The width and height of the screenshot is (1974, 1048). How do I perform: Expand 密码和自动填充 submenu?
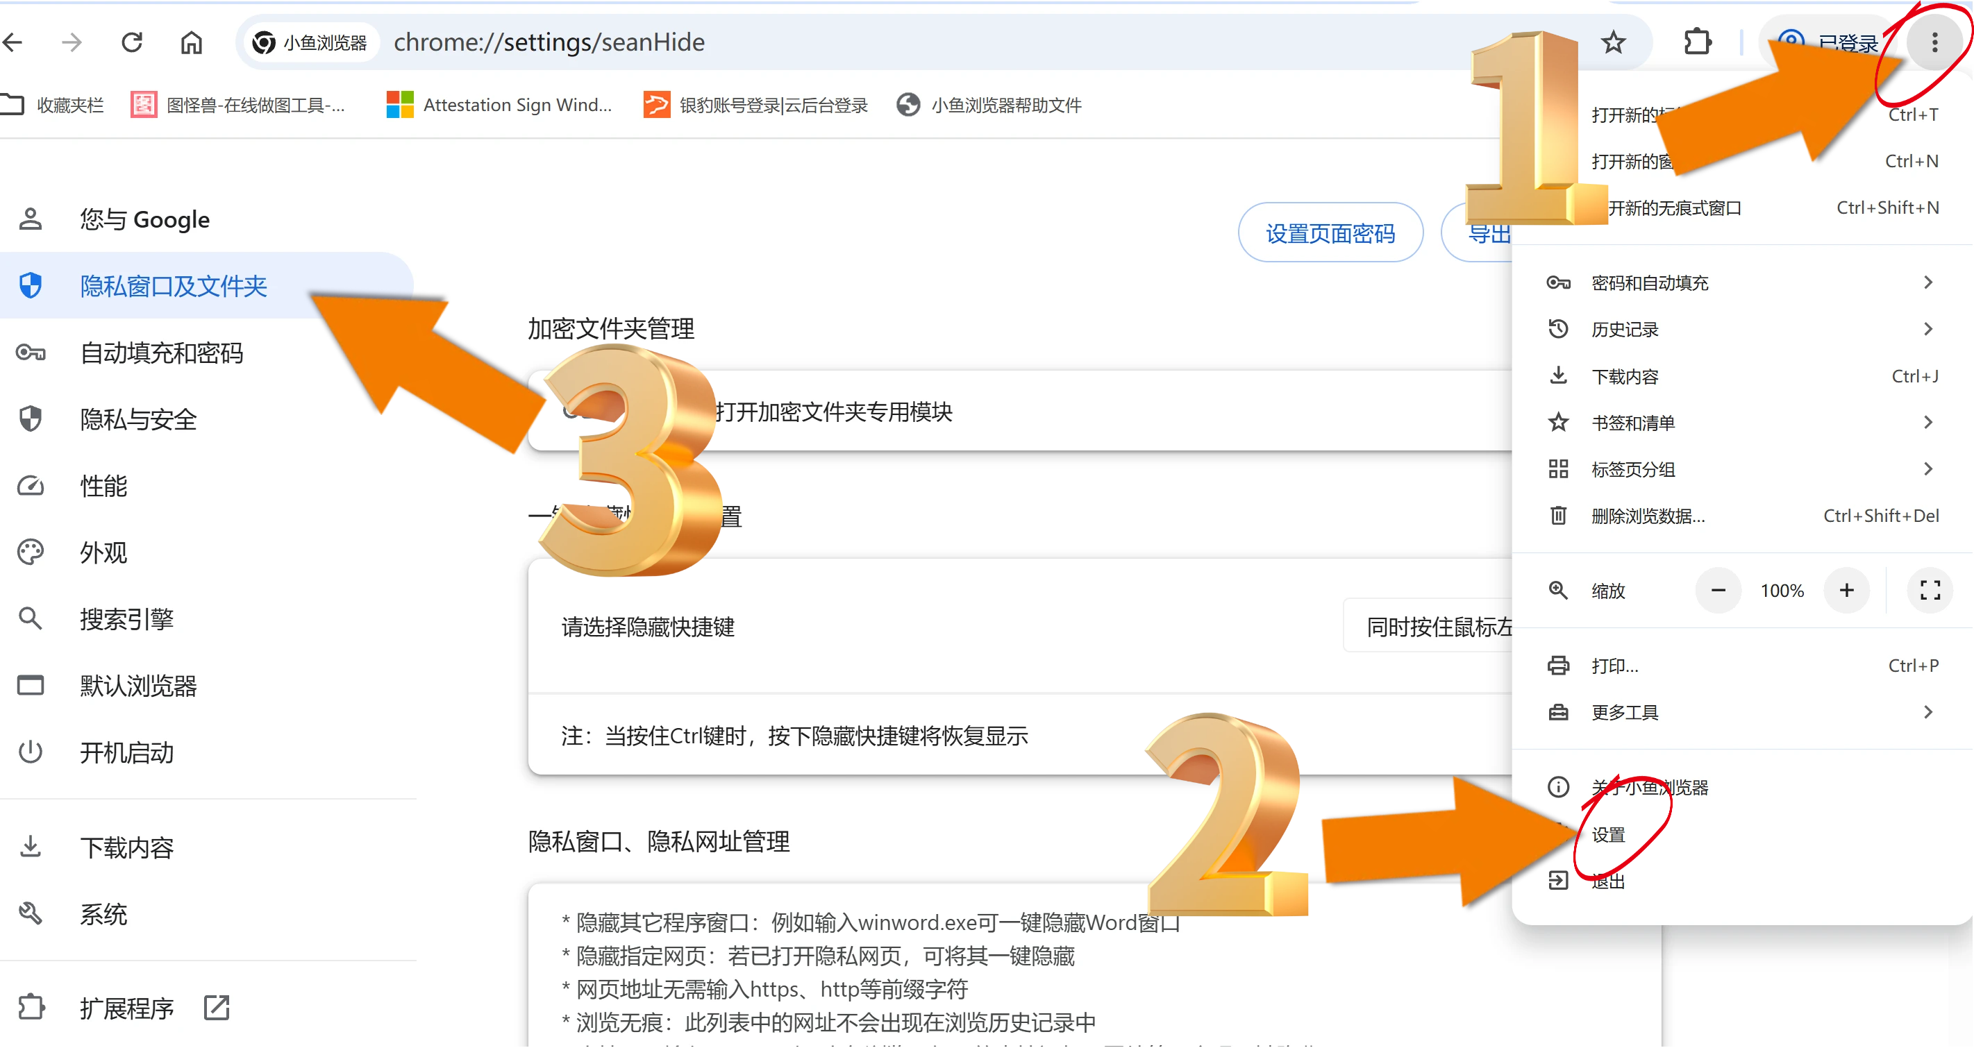[1743, 282]
